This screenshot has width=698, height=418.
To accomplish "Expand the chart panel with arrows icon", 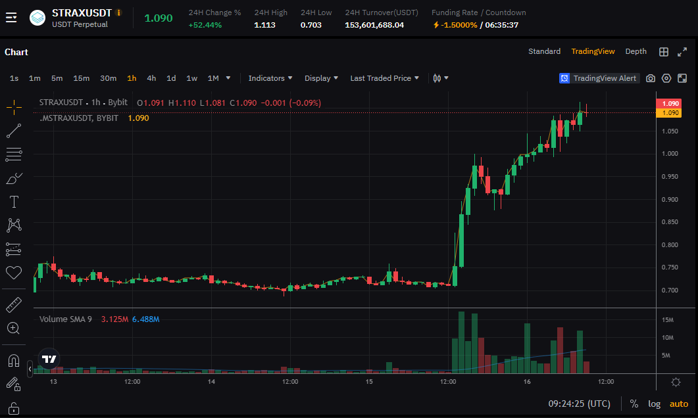I will pyautogui.click(x=682, y=52).
